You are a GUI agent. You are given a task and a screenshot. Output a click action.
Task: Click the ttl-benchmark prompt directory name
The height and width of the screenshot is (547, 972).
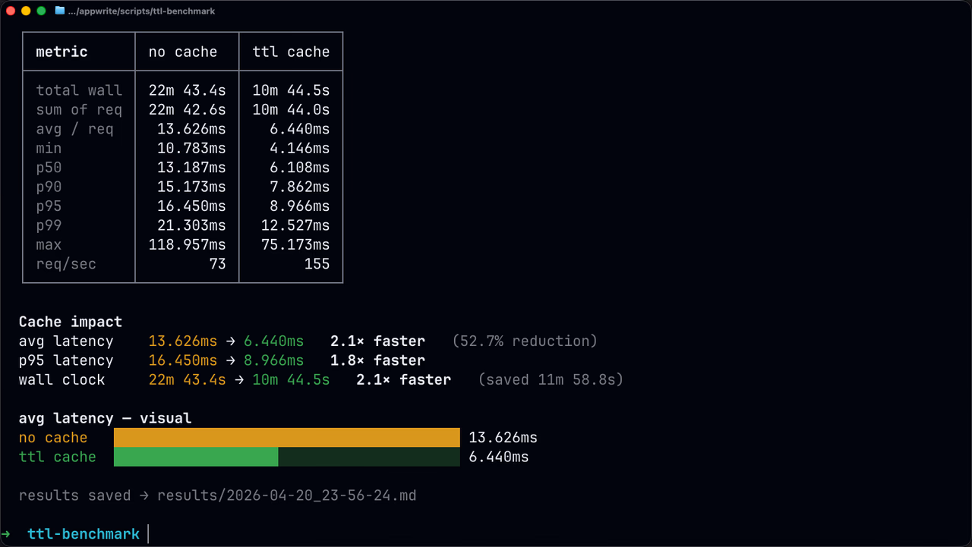click(x=84, y=534)
